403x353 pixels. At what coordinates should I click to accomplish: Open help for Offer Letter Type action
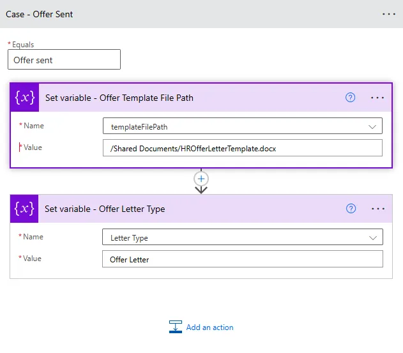click(350, 209)
